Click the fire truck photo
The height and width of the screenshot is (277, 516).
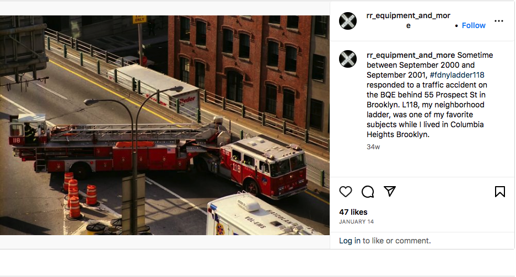(158, 154)
